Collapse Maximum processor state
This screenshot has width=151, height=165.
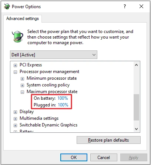pos(22,92)
